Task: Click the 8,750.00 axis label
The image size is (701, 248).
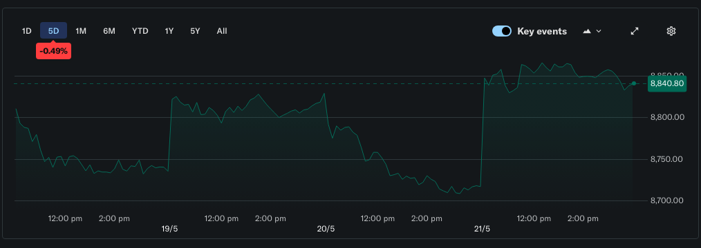Action: coord(667,159)
